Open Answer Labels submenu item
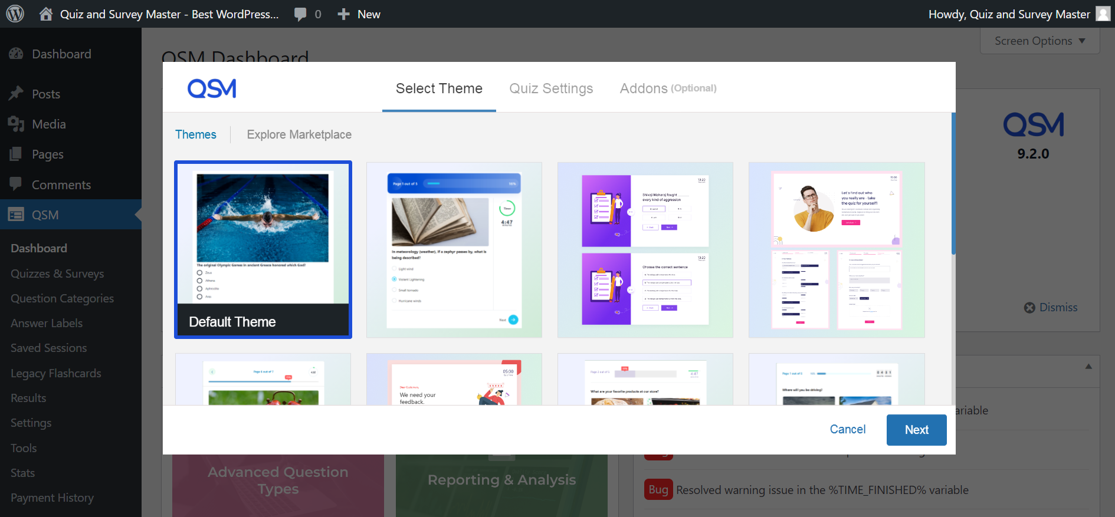This screenshot has height=517, width=1115. (47, 323)
